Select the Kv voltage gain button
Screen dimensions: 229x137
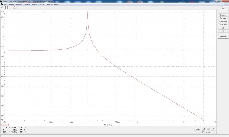(x=223, y=9)
